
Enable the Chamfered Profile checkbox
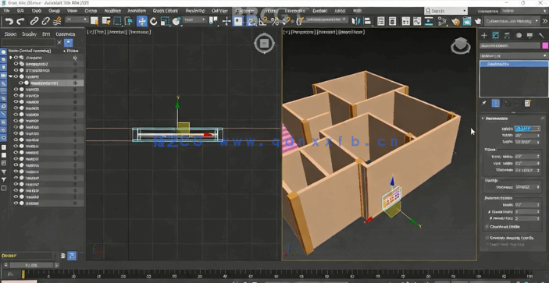pos(487,227)
